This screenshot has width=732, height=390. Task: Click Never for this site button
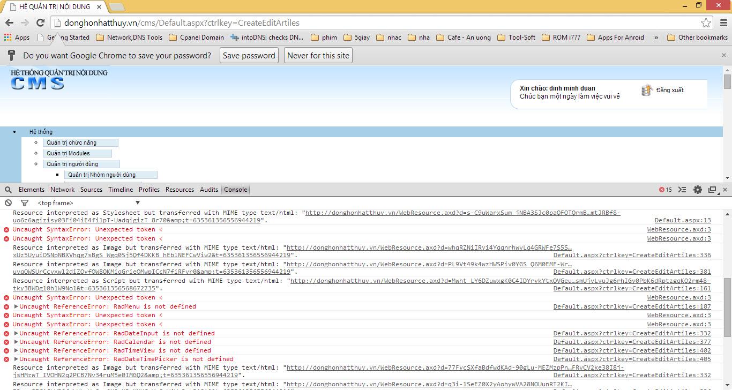(x=318, y=55)
